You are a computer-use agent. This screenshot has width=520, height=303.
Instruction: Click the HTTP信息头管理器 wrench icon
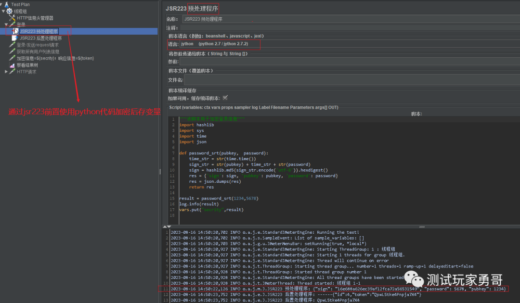pyautogui.click(x=12, y=18)
